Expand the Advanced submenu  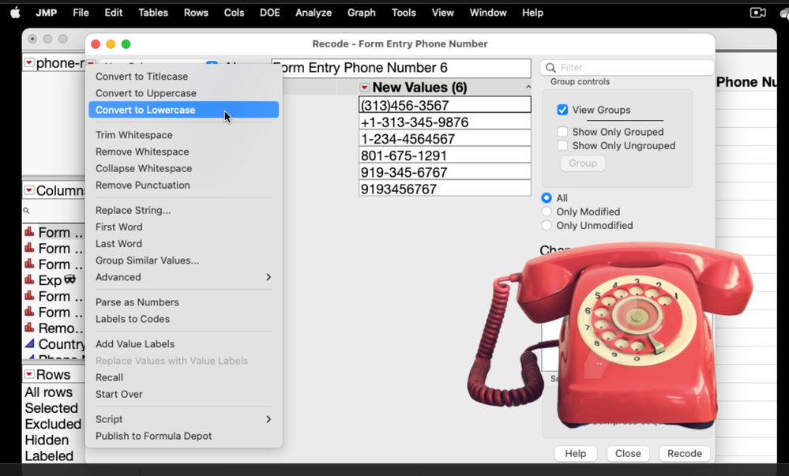coord(184,277)
